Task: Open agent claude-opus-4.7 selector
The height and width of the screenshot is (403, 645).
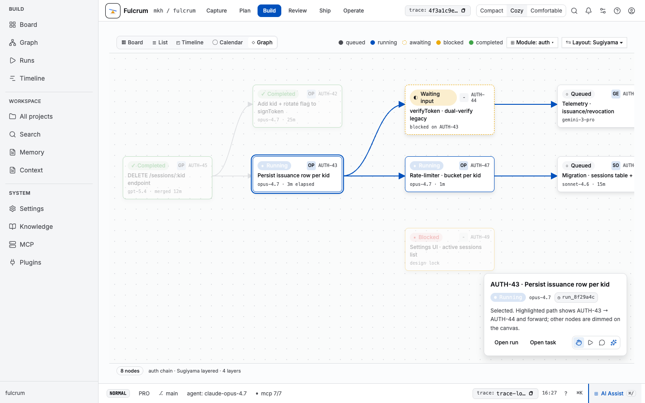Action: click(217, 393)
